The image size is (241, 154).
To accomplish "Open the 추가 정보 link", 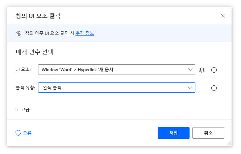I will tap(85, 33).
